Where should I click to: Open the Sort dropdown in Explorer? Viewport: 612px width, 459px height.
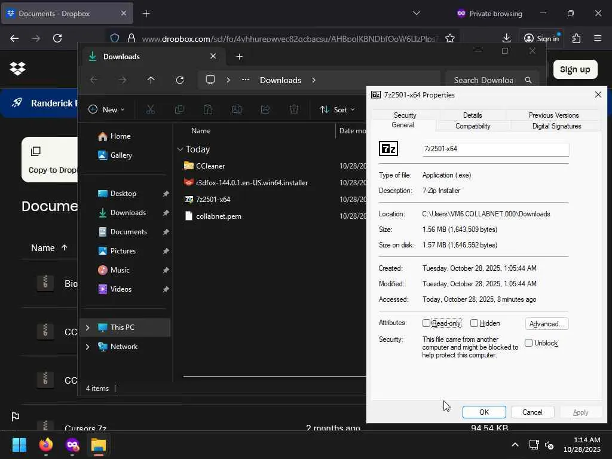(337, 110)
